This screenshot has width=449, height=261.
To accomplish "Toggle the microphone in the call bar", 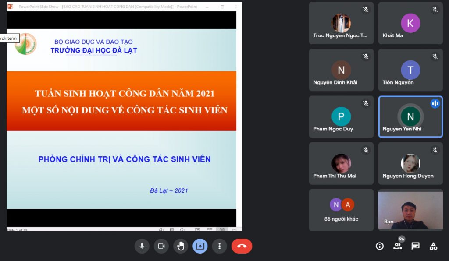I will pyautogui.click(x=142, y=246).
